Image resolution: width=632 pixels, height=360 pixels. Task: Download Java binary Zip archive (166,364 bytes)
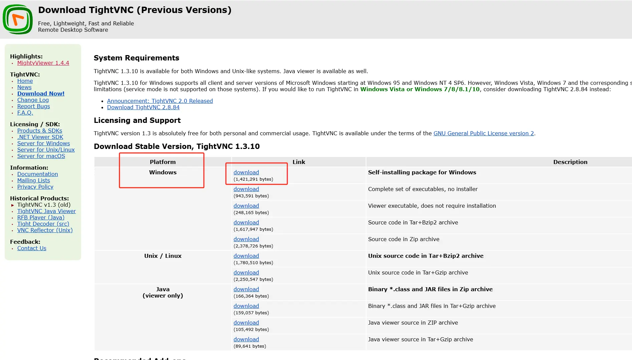tap(246, 289)
